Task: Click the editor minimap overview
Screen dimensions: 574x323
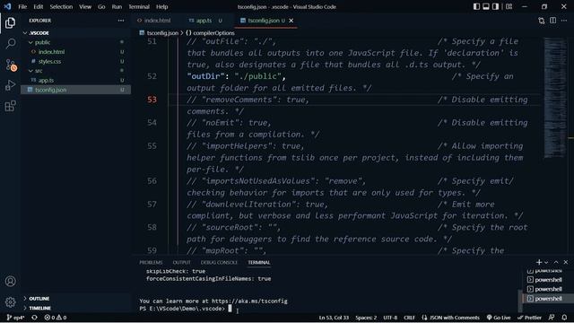Action: (554, 97)
